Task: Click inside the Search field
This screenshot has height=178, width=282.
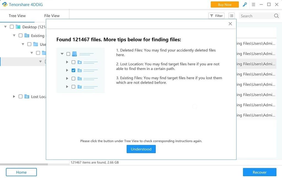Action: coord(256,16)
